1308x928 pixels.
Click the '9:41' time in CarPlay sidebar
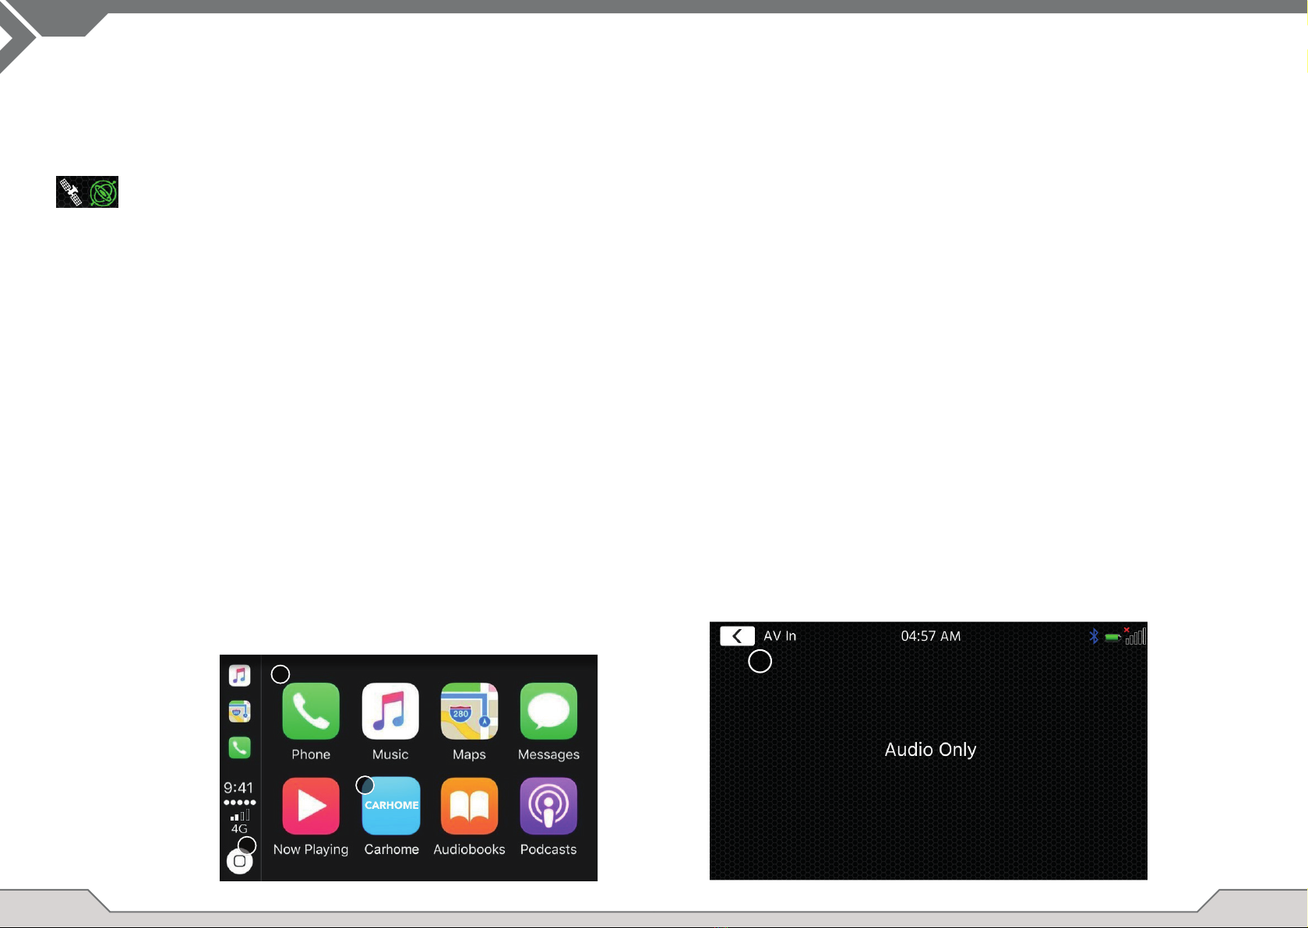pyautogui.click(x=238, y=788)
